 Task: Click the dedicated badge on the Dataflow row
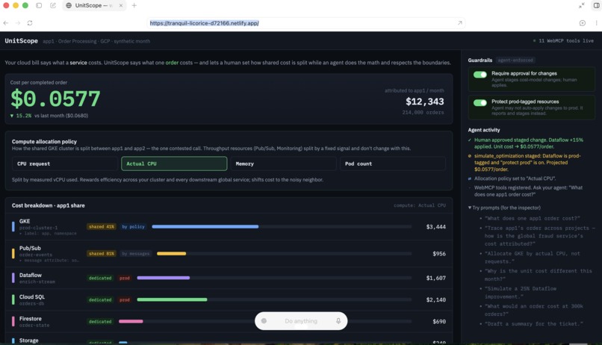pyautogui.click(x=100, y=278)
